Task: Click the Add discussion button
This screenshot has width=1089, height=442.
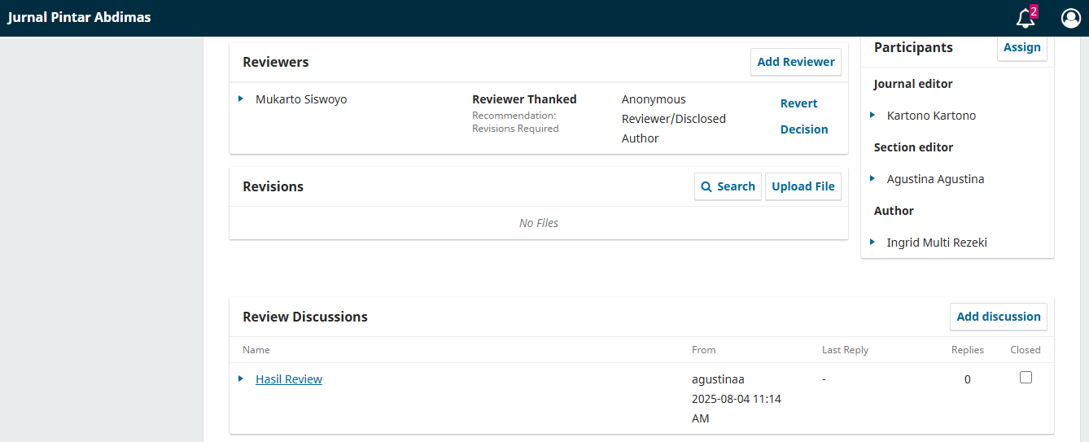Action: pos(999,317)
